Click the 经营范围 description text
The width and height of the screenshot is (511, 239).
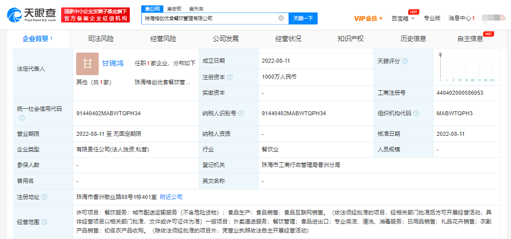pyautogui.click(x=284, y=222)
